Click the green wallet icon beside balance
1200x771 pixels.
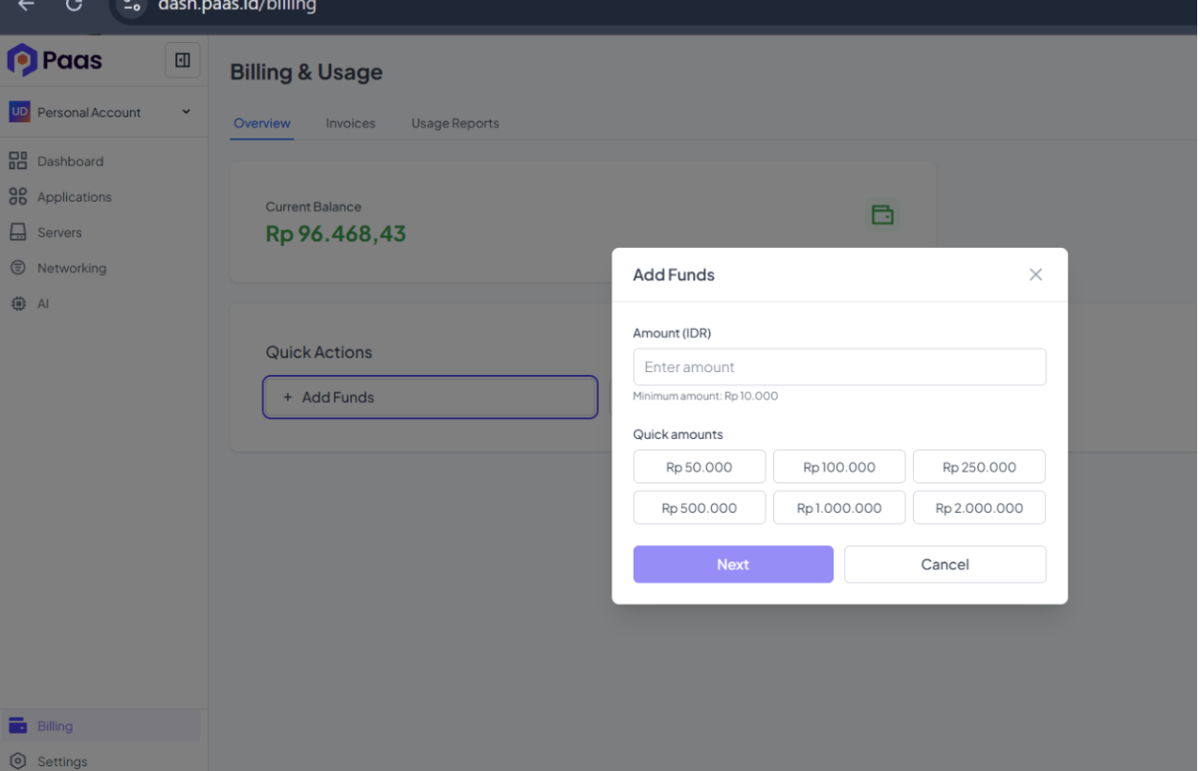click(x=882, y=214)
